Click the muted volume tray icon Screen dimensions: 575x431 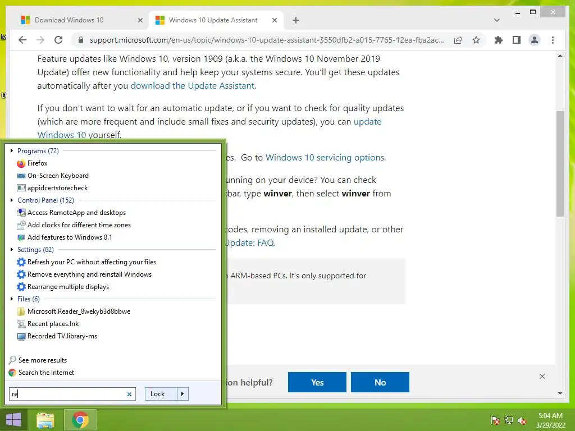(x=522, y=420)
